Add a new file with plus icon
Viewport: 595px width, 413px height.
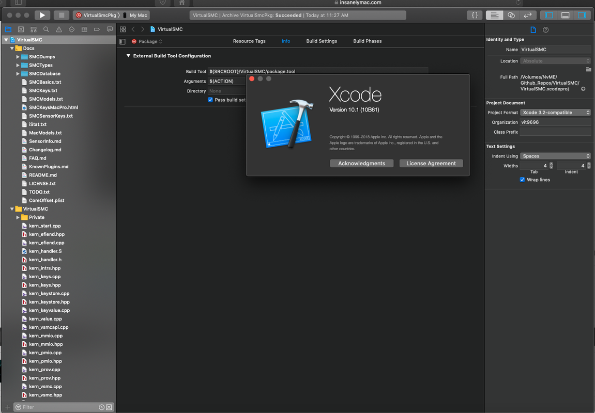pyautogui.click(x=8, y=407)
